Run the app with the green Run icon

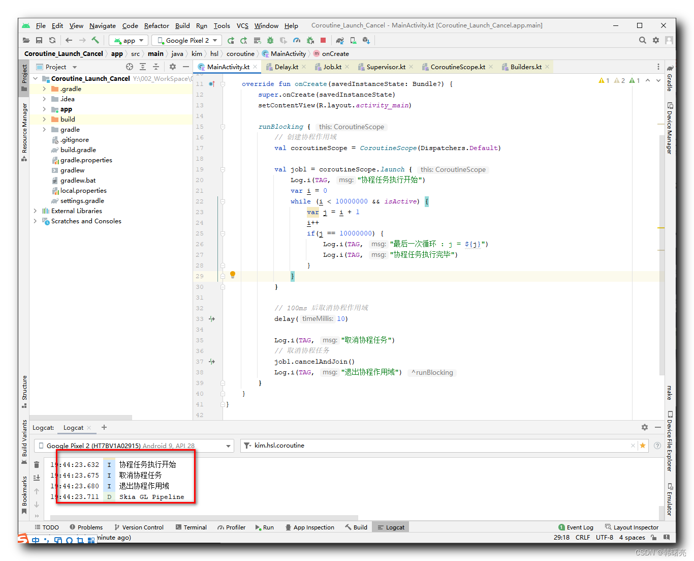point(231,40)
